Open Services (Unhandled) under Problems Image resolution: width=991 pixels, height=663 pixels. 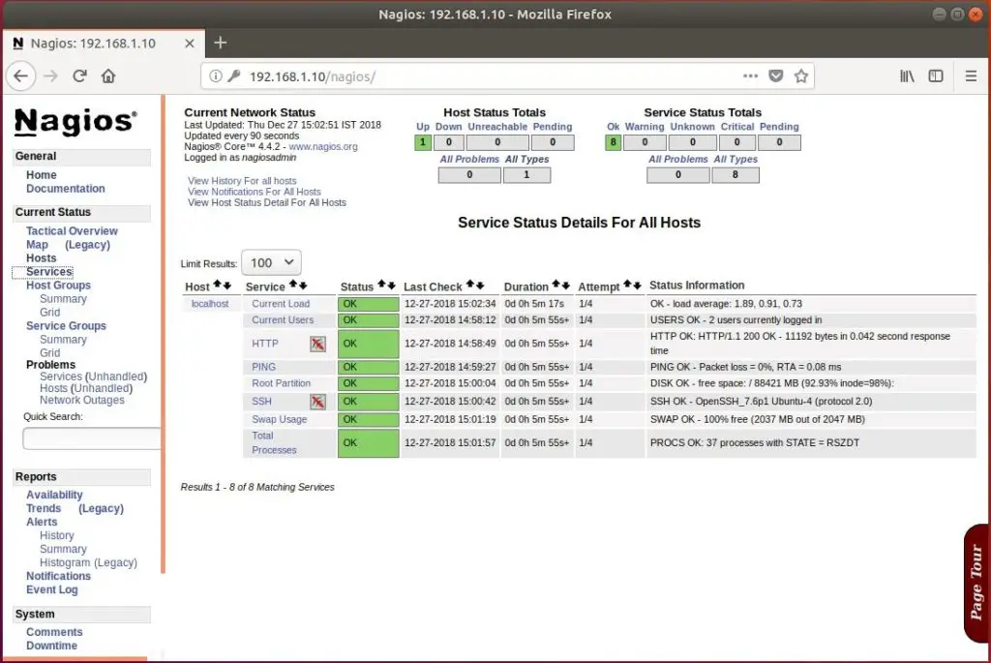(94, 377)
